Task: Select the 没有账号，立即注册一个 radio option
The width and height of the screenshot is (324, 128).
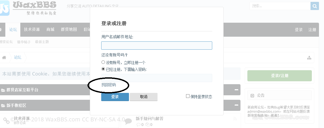Action: click(x=103, y=63)
